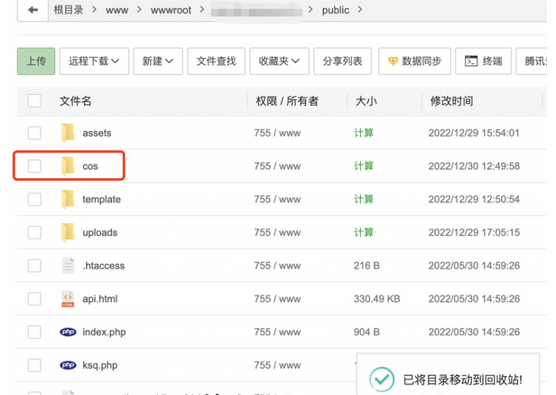Click the green checkmark success icon

(x=382, y=380)
